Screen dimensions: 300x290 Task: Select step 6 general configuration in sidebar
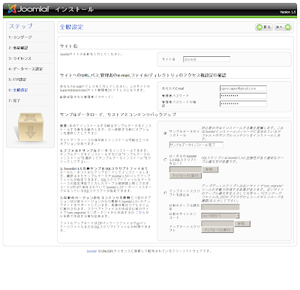coord(18,90)
